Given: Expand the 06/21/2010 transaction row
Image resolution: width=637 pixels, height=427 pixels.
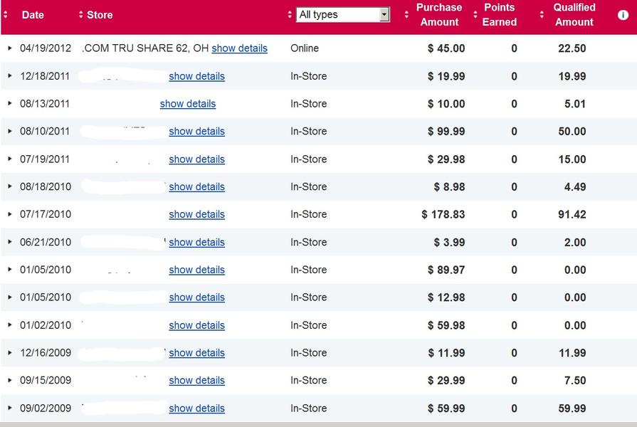Looking at the screenshot, I should point(10,242).
